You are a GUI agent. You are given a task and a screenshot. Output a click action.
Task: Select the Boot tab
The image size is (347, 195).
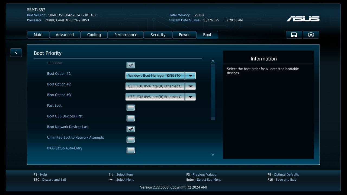pyautogui.click(x=207, y=35)
